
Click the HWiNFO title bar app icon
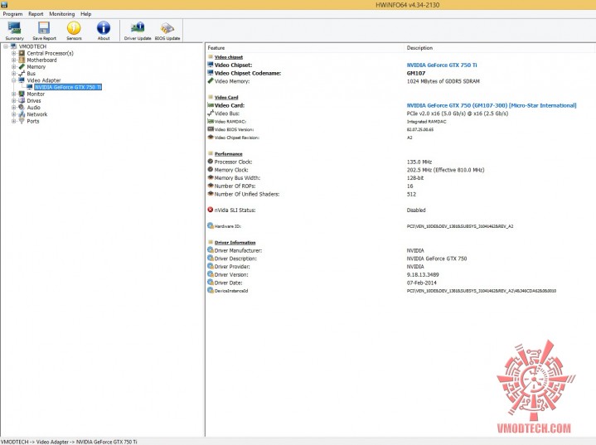pyautogui.click(x=4, y=5)
